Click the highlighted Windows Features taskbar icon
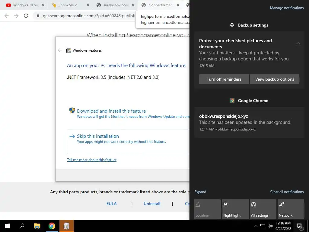The height and width of the screenshot is (232, 309). pyautogui.click(x=67, y=226)
